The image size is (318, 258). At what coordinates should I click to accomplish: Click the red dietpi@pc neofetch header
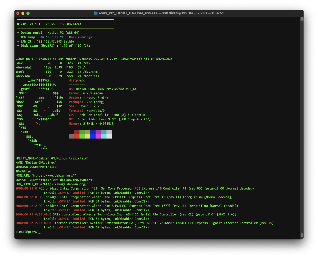[x=77, y=80]
